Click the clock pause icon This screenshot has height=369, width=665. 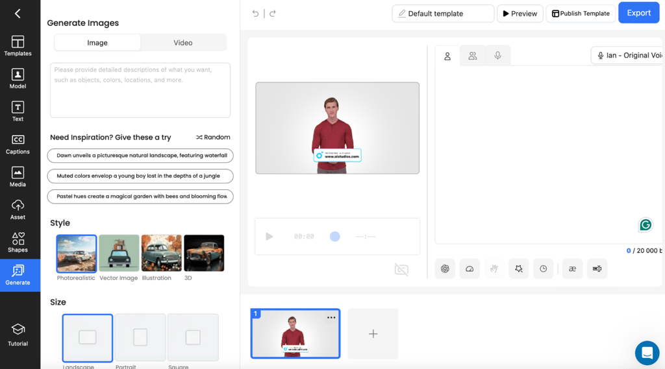(x=544, y=268)
